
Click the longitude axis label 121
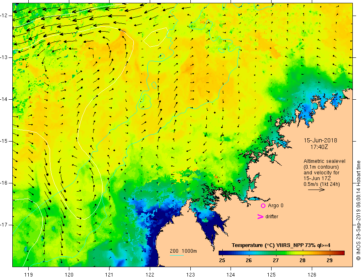[110, 274]
